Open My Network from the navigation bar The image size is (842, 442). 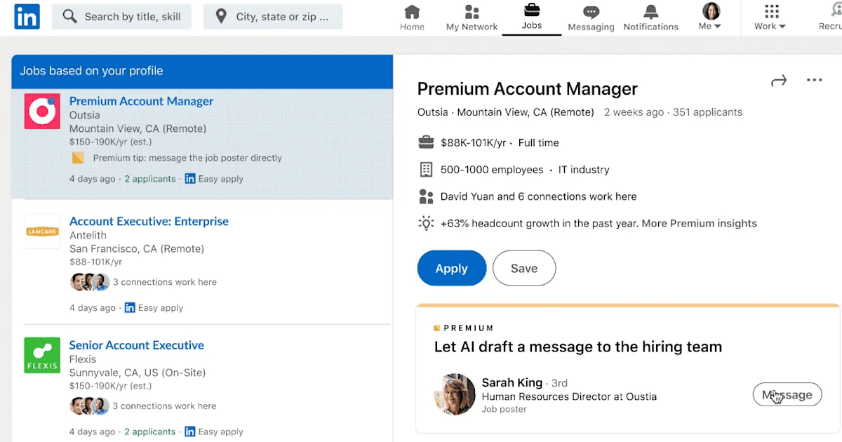click(472, 18)
